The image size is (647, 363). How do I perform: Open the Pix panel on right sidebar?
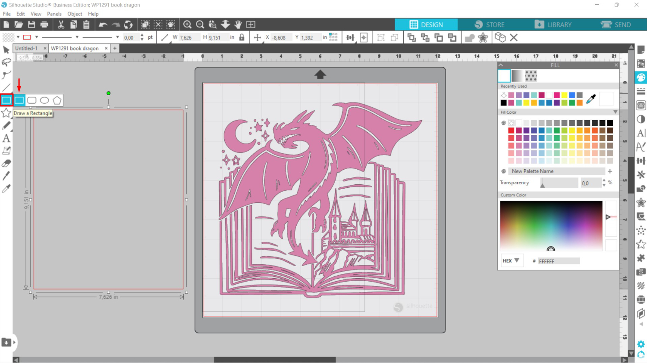(641, 64)
